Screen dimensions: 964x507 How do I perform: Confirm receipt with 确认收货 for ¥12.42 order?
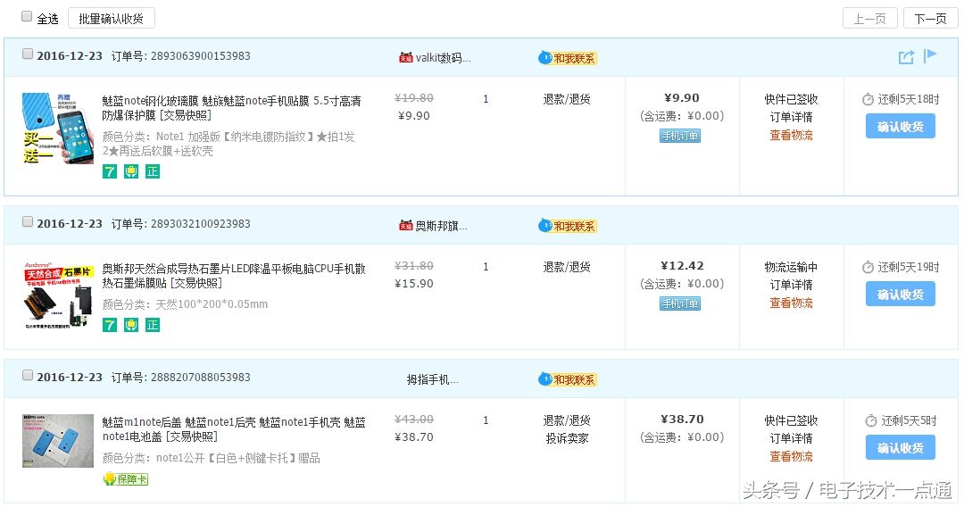click(x=901, y=294)
